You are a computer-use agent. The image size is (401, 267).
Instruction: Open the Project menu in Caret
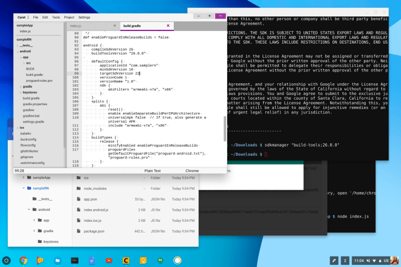[69, 17]
